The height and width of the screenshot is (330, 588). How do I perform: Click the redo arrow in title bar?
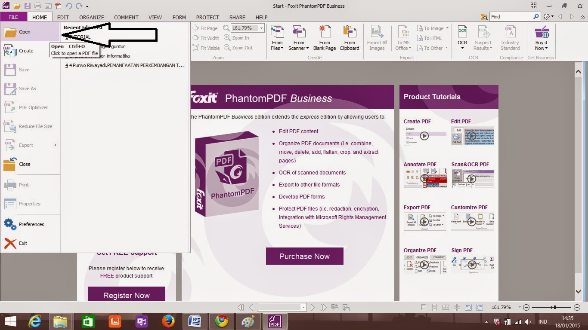(x=79, y=6)
